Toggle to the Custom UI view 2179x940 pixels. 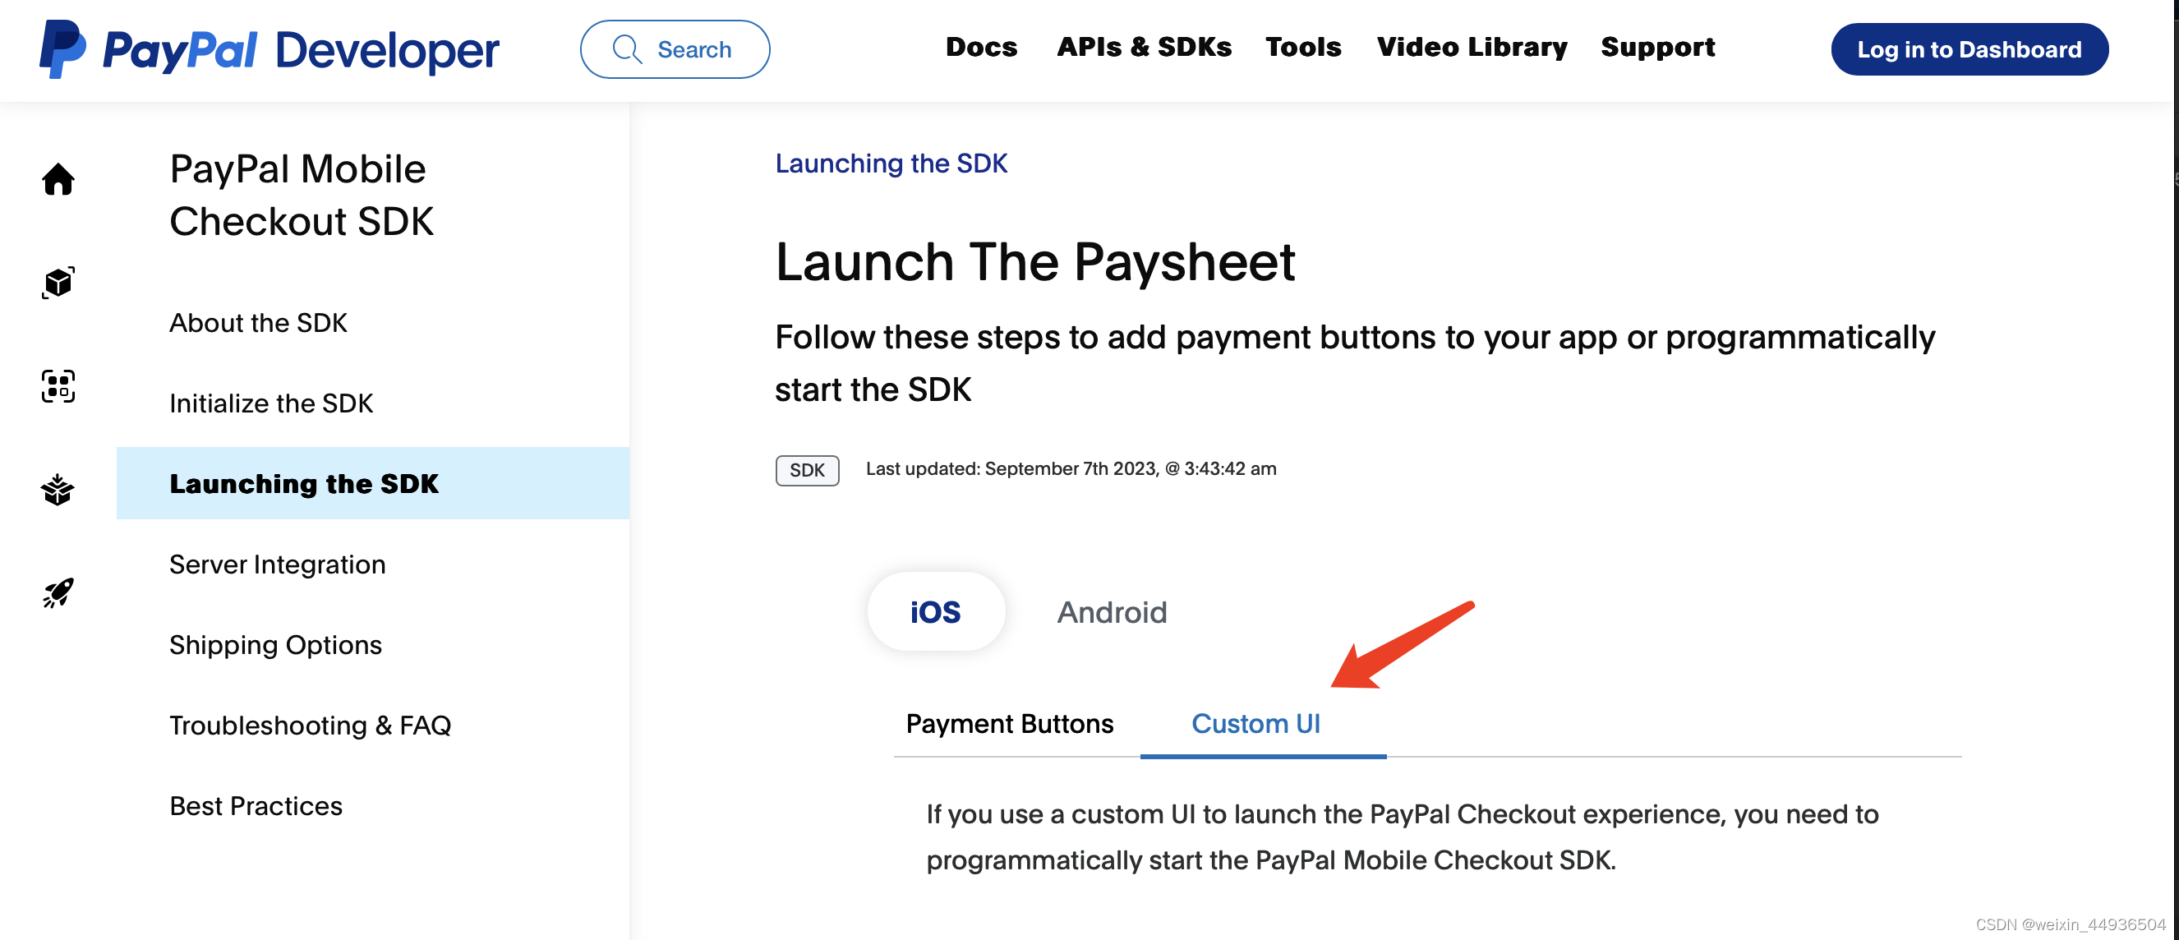(1255, 723)
